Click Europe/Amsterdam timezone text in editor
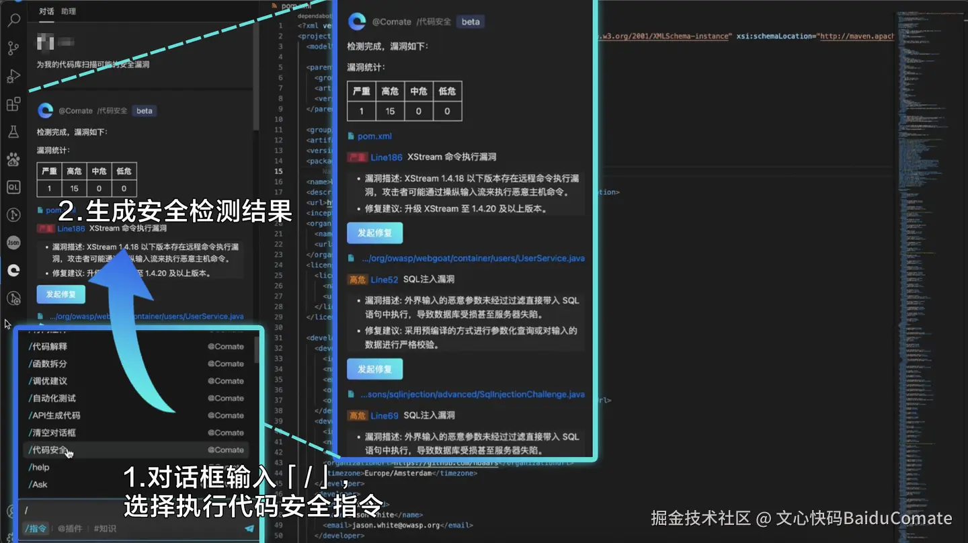The height and width of the screenshot is (543, 968). [397, 473]
